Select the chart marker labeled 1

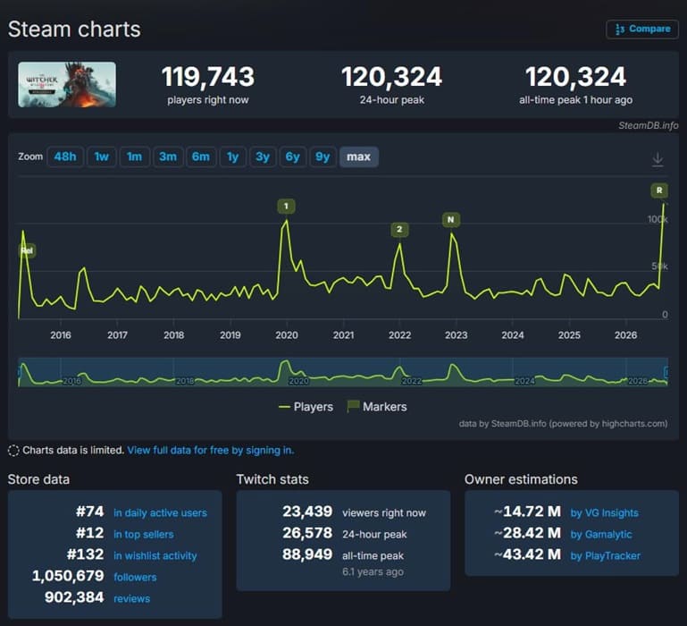click(x=286, y=207)
